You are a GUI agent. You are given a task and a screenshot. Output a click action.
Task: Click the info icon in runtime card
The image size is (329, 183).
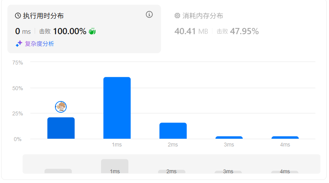tap(149, 14)
